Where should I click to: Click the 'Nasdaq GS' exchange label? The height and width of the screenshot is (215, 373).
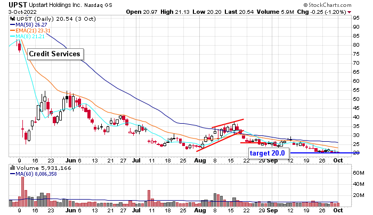(98, 5)
